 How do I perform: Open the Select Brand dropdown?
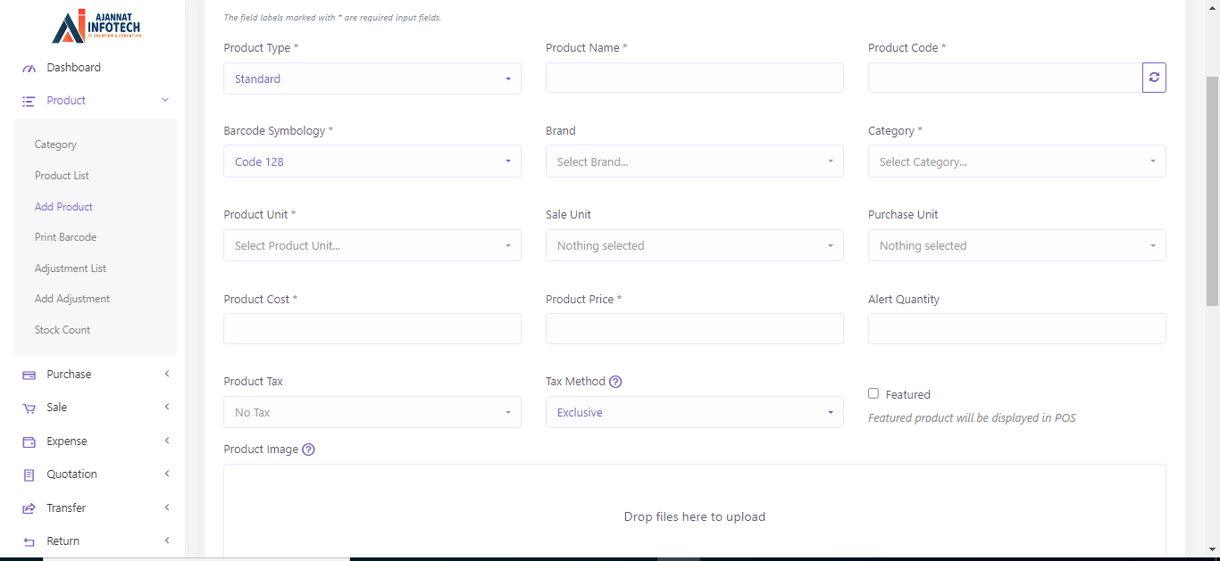click(694, 161)
